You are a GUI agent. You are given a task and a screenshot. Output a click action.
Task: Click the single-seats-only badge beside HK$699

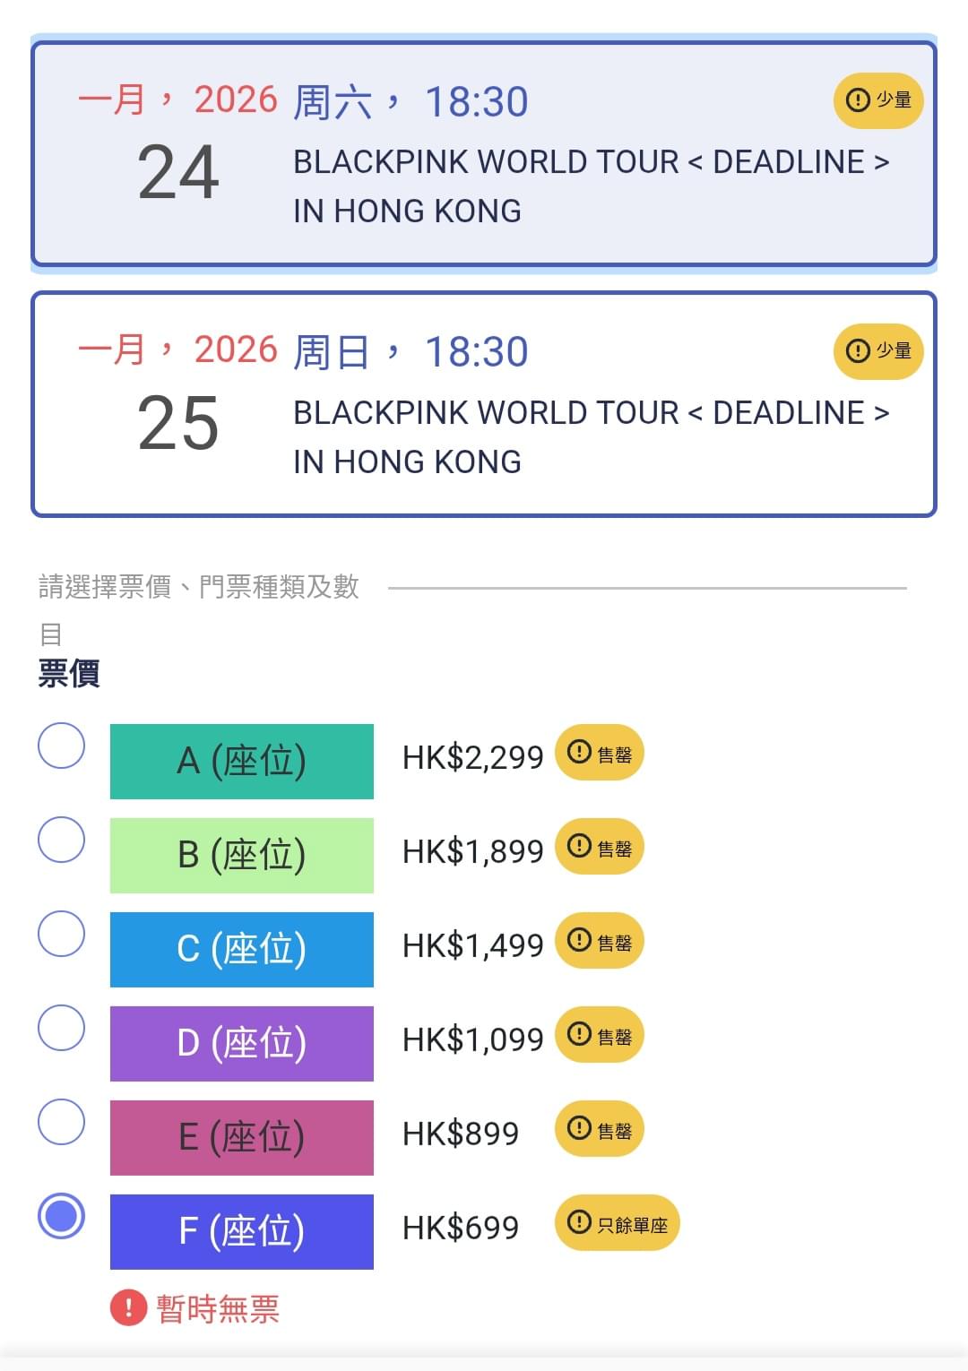[x=618, y=1223]
